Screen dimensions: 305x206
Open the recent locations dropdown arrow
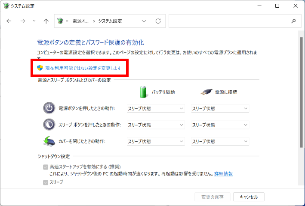point(34,21)
